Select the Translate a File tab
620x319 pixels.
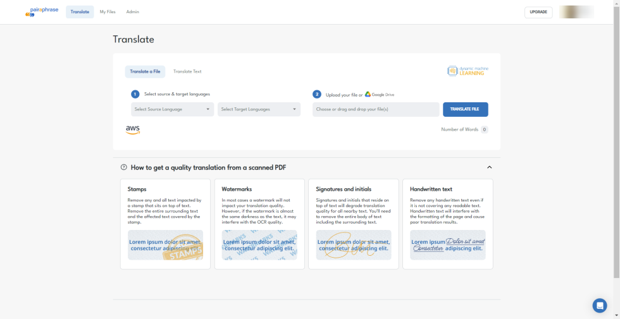[x=145, y=71]
